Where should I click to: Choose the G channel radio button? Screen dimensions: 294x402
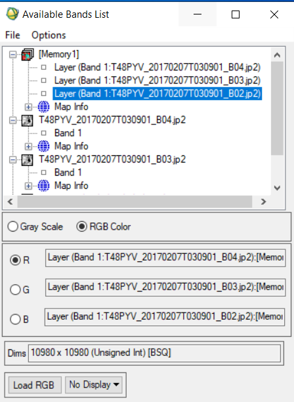15,289
